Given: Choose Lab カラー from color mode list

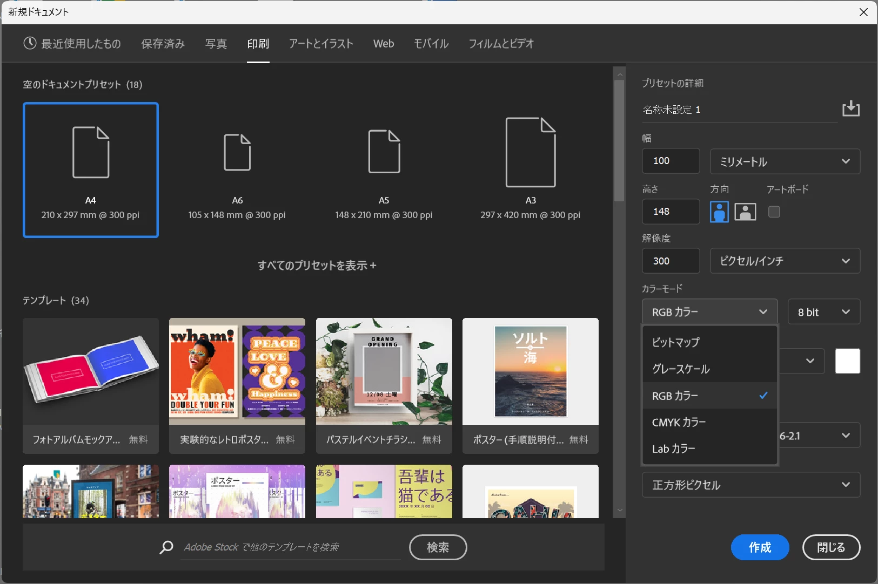Looking at the screenshot, I should [x=710, y=449].
